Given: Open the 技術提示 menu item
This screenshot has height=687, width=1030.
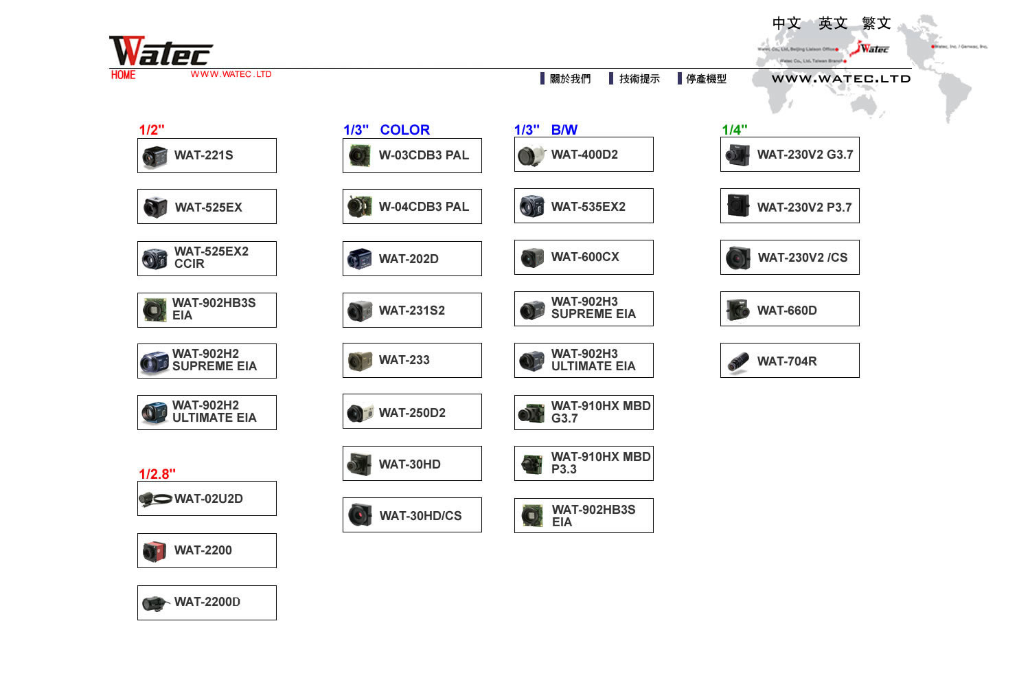Looking at the screenshot, I should pyautogui.click(x=639, y=79).
